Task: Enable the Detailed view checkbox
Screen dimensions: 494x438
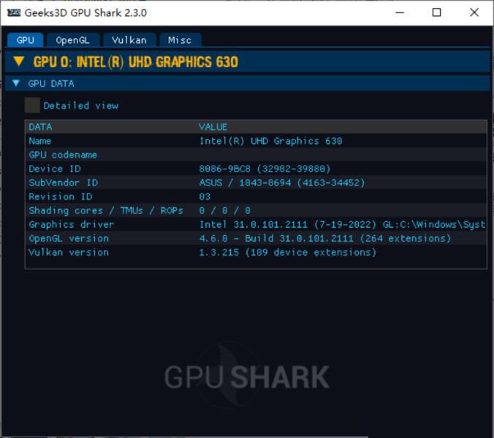Action: pos(32,105)
